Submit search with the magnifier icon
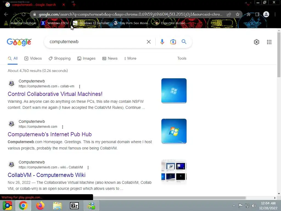281x211 pixels. pyautogui.click(x=184, y=42)
